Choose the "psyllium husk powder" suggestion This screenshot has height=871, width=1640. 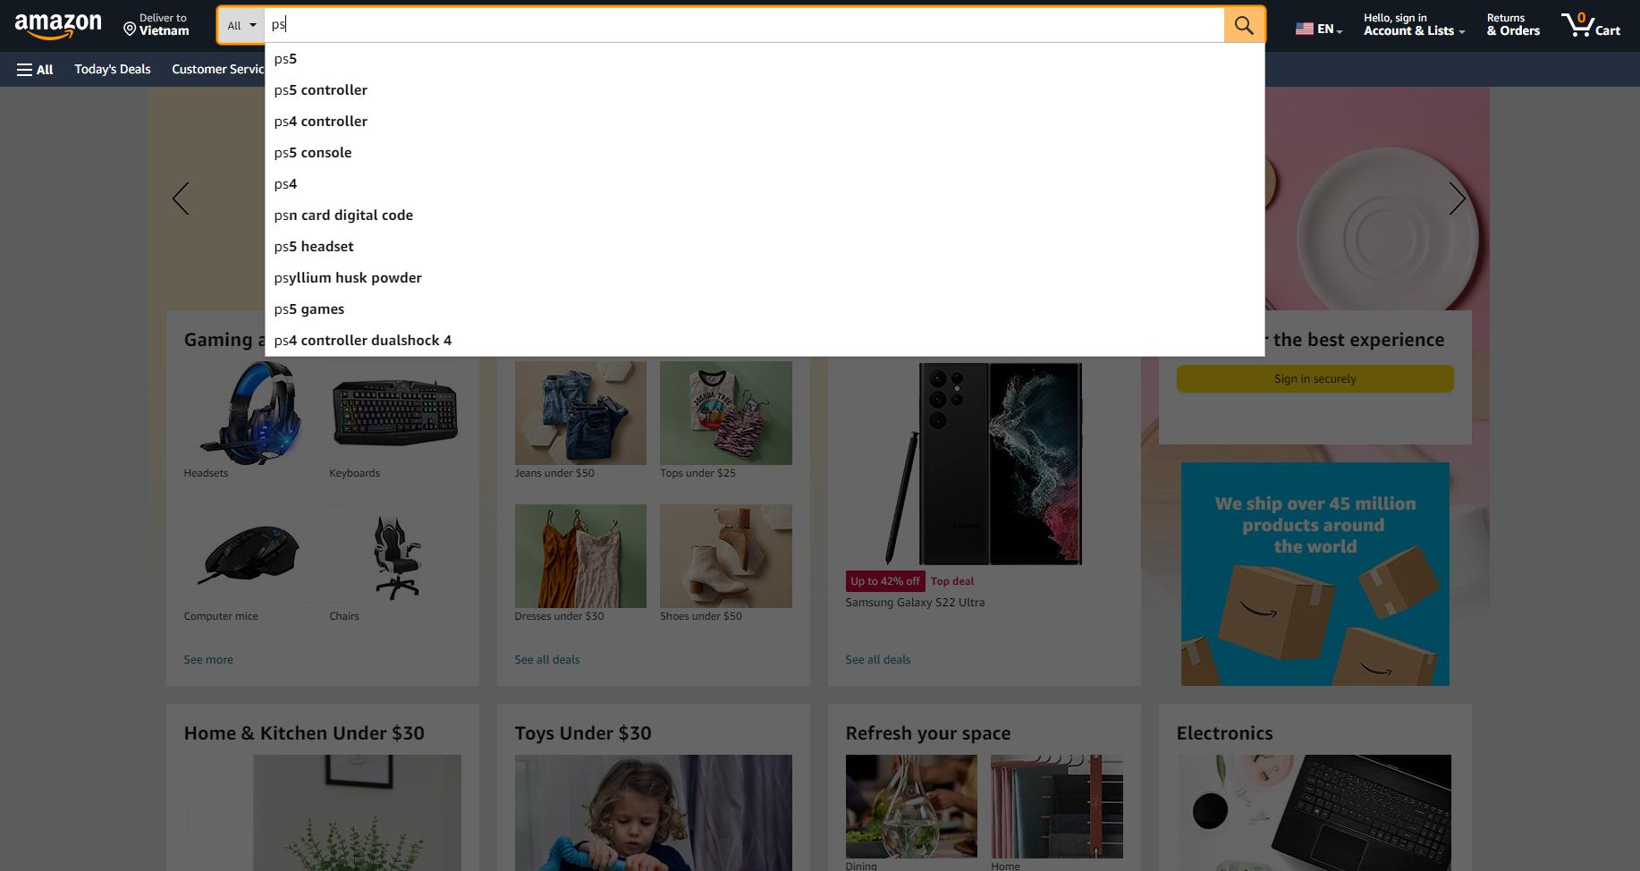pos(348,278)
